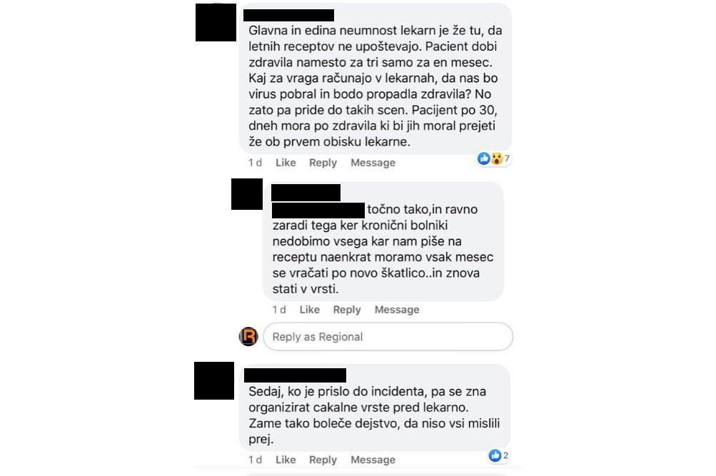Click the redacted avatar of the 'Sedaj' commenter
This screenshot has width=716, height=476.
point(214,380)
